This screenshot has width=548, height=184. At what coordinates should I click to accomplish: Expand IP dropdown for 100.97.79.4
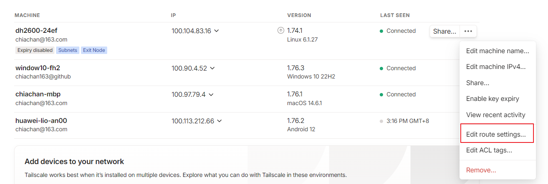(x=211, y=94)
